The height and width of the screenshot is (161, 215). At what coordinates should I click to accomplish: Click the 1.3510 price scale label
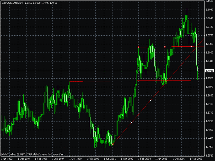pos(209,156)
